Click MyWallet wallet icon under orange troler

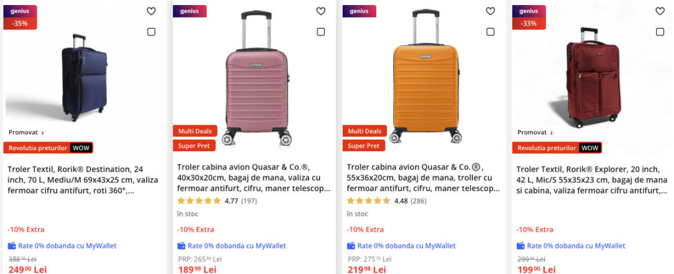click(x=351, y=246)
